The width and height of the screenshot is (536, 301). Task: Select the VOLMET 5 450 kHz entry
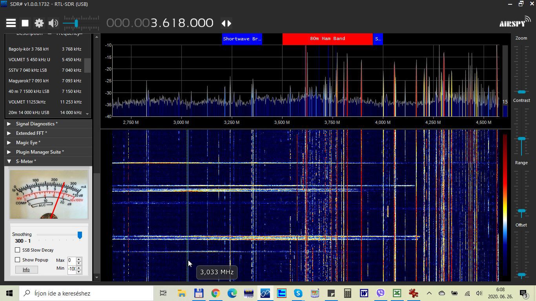[x=45, y=60]
